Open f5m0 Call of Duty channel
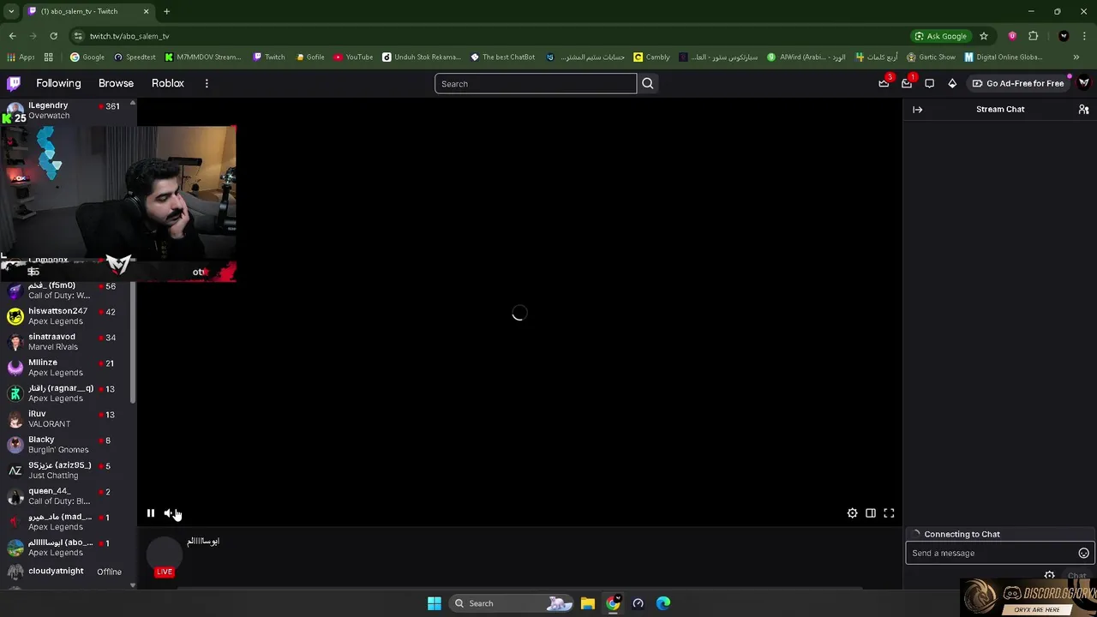 click(x=67, y=291)
